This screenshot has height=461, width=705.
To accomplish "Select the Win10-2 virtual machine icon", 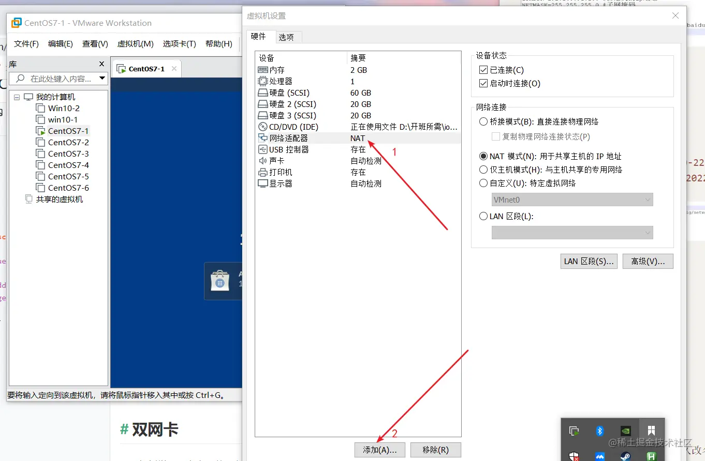I will coord(40,109).
